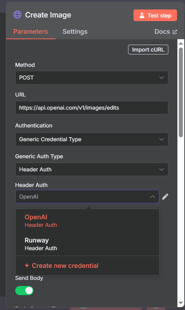Open the Method dropdown showing POST
Viewport: 185px width, 310px height.
click(92, 78)
